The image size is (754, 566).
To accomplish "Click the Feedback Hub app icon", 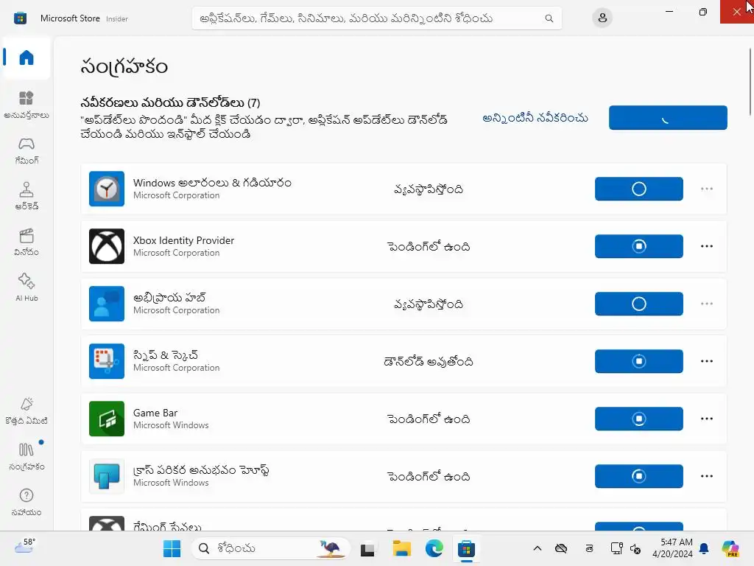I will [x=107, y=304].
